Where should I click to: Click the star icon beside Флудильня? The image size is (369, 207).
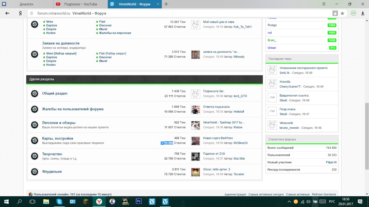[x=35, y=172]
